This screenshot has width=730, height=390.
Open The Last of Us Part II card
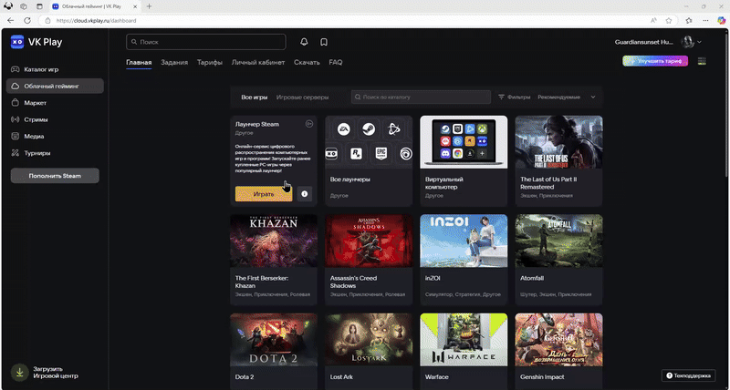(x=558, y=161)
